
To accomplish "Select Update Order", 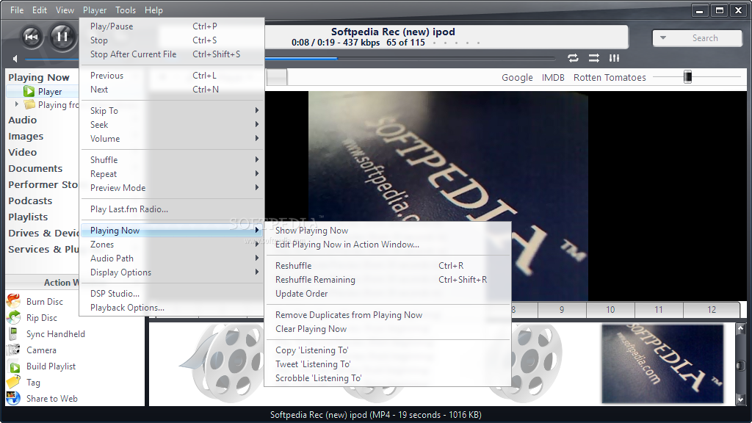I will click(x=388, y=294).
